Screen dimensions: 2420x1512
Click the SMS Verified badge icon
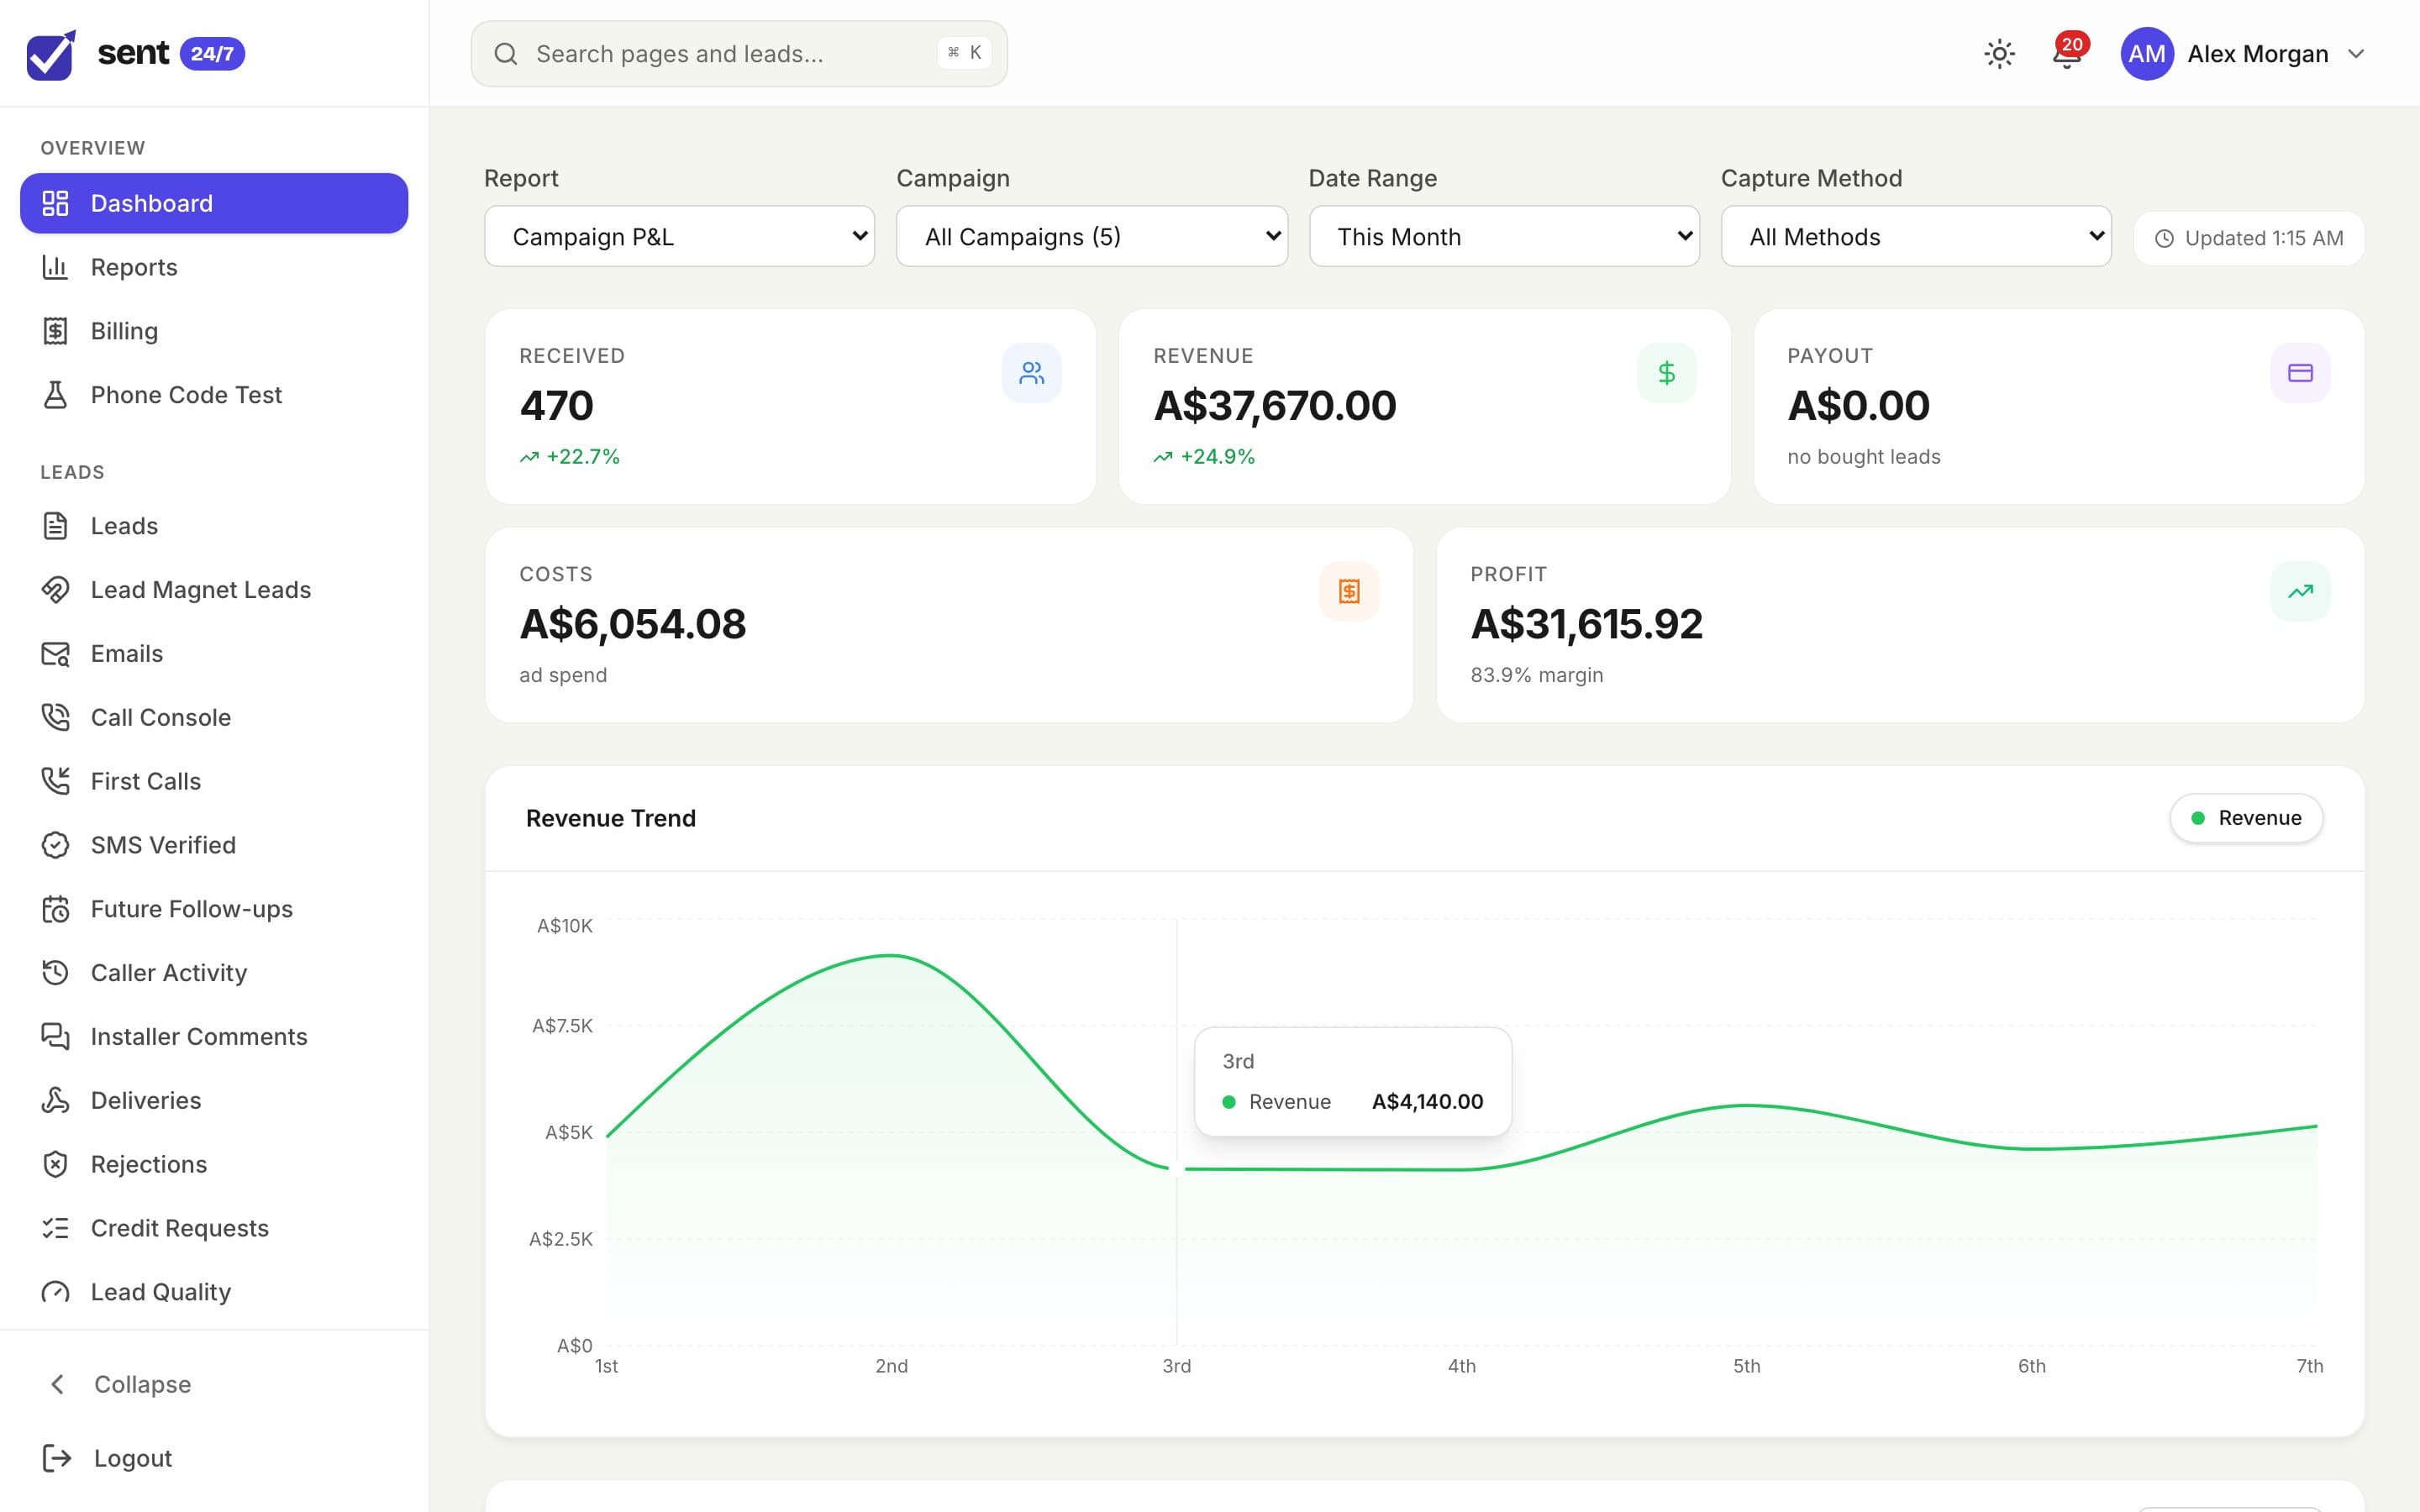(55, 845)
